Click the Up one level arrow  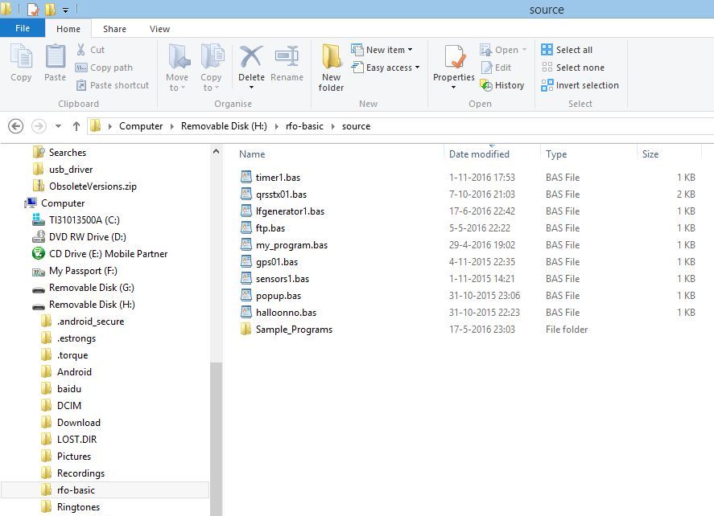click(x=76, y=126)
